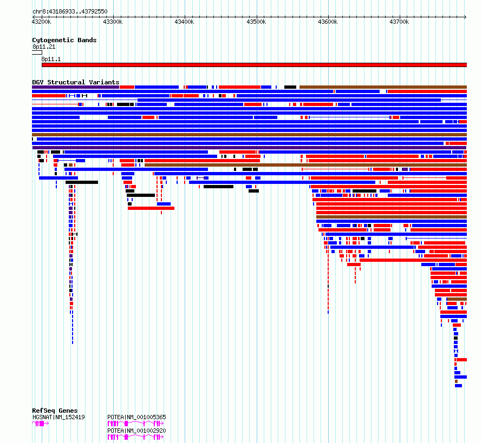Click the HGSNAT|NM_152419 gene label
The height and width of the screenshot is (443, 482).
(58, 417)
